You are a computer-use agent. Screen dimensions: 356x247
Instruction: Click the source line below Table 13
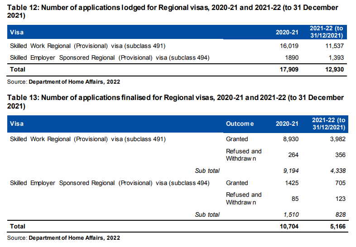(64, 237)
